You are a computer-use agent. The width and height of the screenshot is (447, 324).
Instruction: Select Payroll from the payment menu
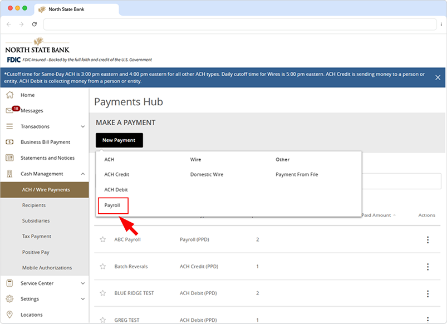click(x=113, y=205)
